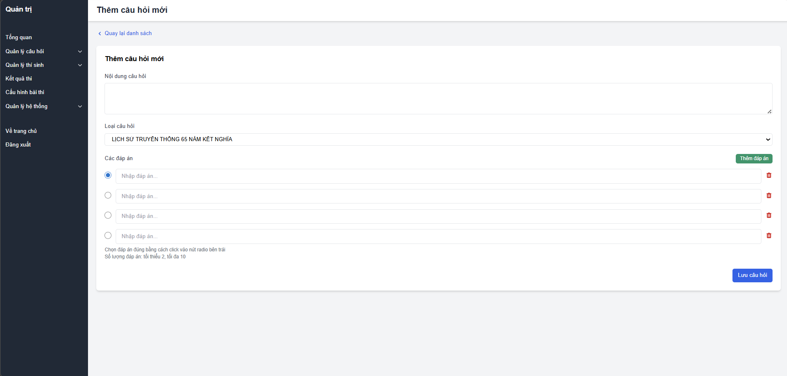Select first answer as correct
787x376 pixels.
[108, 175]
